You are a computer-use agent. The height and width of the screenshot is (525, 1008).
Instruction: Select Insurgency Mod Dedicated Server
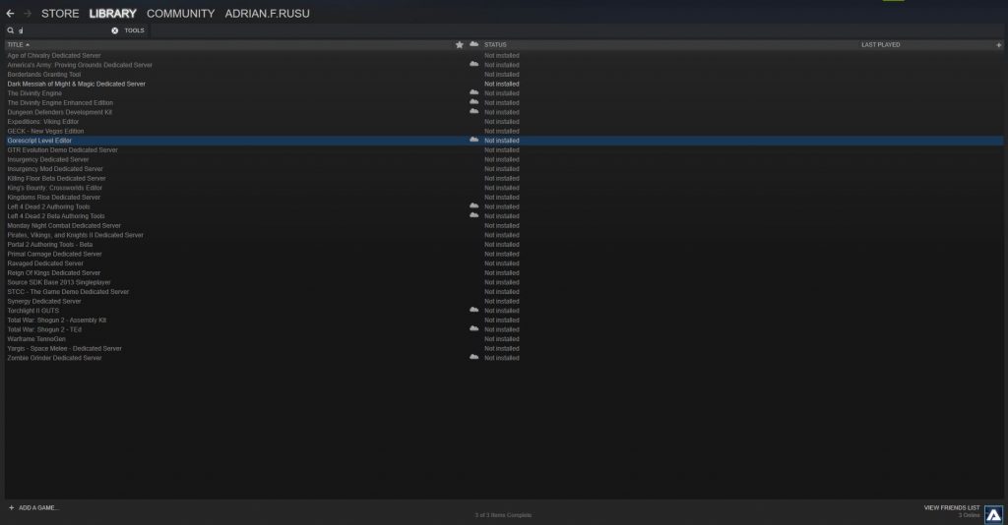[x=55, y=169]
